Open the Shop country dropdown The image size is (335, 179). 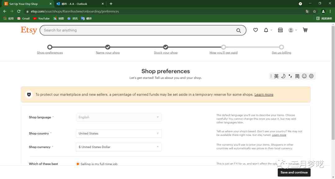pyautogui.click(x=118, y=134)
